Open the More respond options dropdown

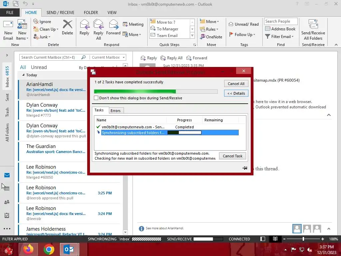pyautogui.click(x=132, y=35)
